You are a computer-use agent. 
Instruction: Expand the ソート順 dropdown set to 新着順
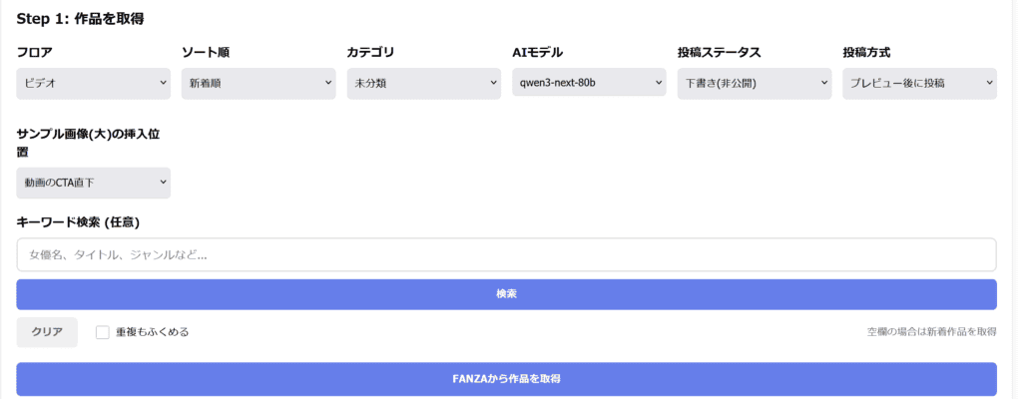pos(257,83)
